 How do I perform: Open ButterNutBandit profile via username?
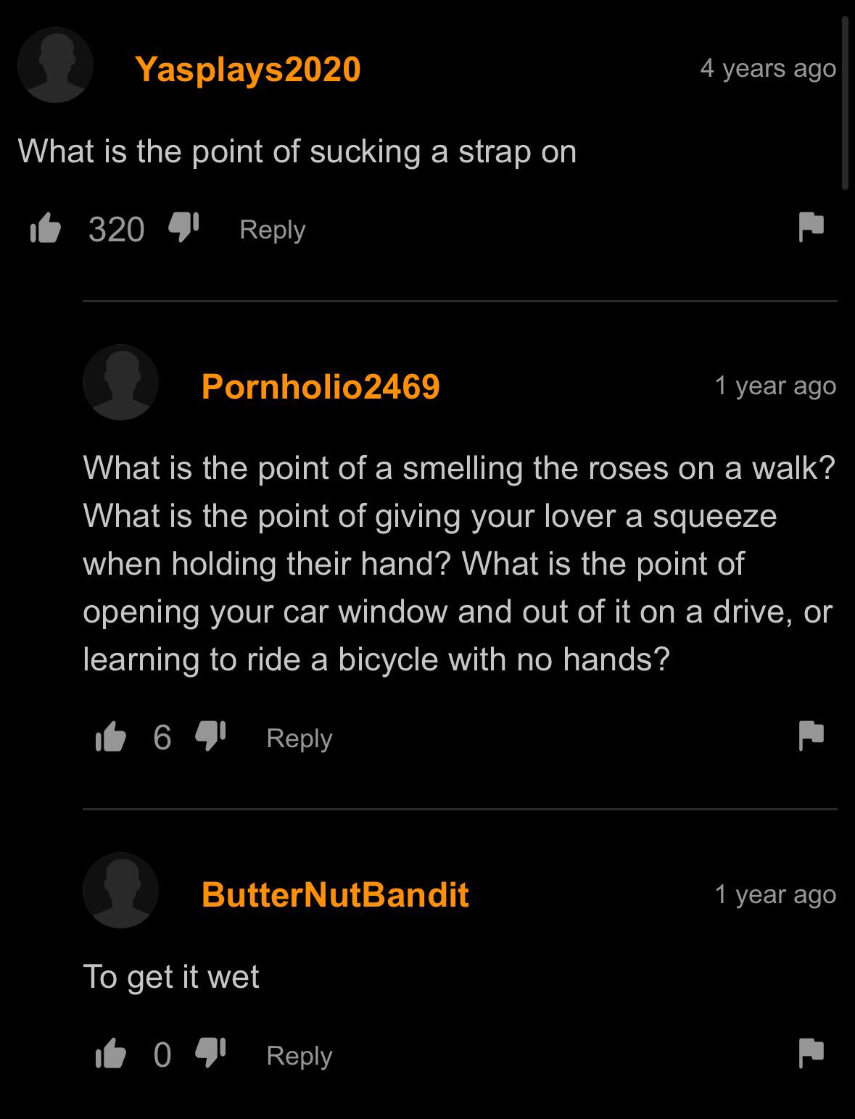coord(335,894)
